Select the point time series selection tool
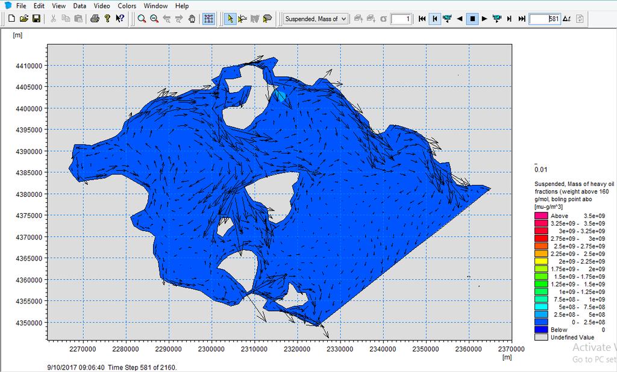This screenshot has height=372, width=617. click(242, 19)
